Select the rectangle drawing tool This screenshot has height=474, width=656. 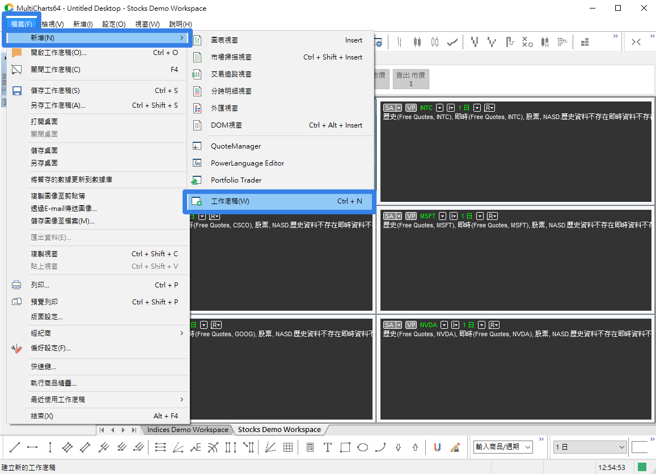tap(345, 447)
